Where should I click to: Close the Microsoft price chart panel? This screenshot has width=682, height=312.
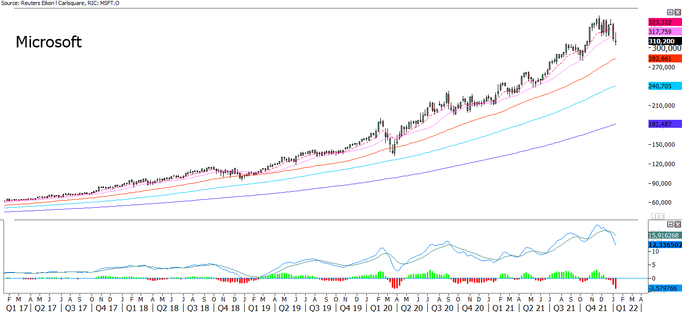click(678, 12)
